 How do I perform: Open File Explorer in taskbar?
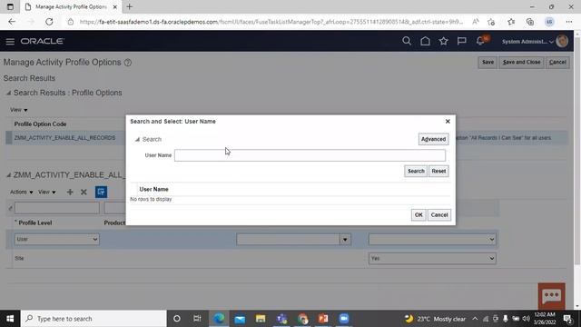261,319
